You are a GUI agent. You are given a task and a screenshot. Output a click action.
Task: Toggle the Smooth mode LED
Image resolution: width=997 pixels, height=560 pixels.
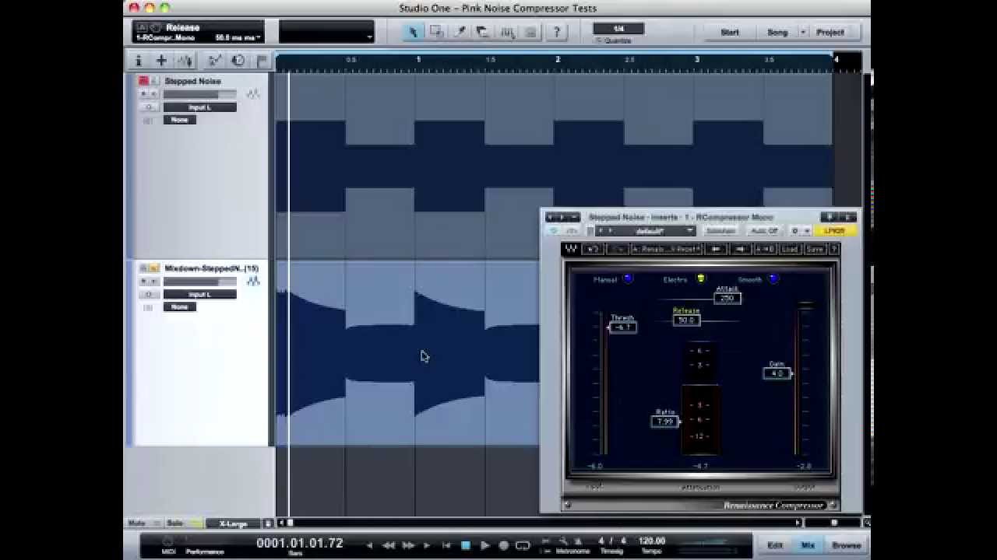[x=773, y=278]
